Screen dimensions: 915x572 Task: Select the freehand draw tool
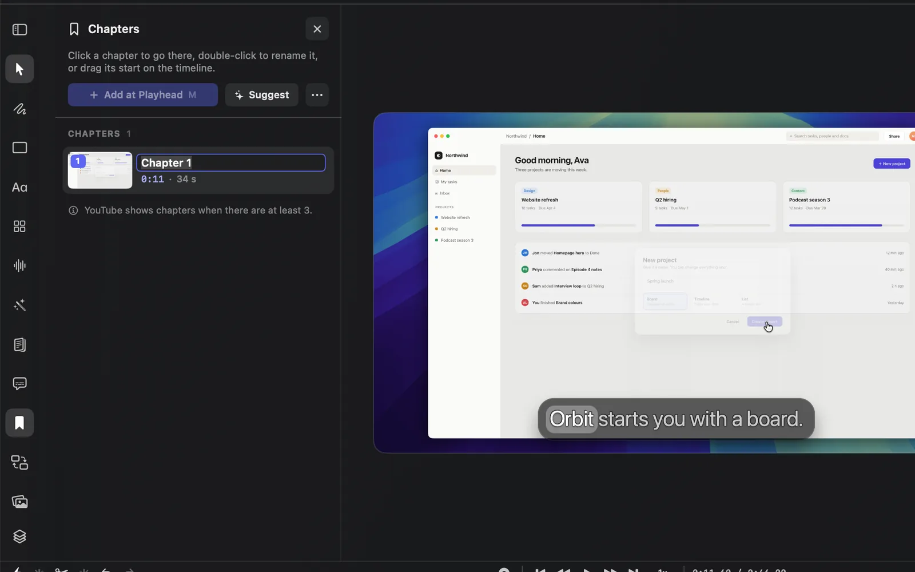click(19, 109)
